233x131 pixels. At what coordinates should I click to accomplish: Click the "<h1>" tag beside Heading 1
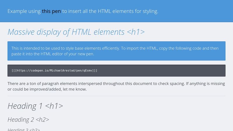point(54,106)
